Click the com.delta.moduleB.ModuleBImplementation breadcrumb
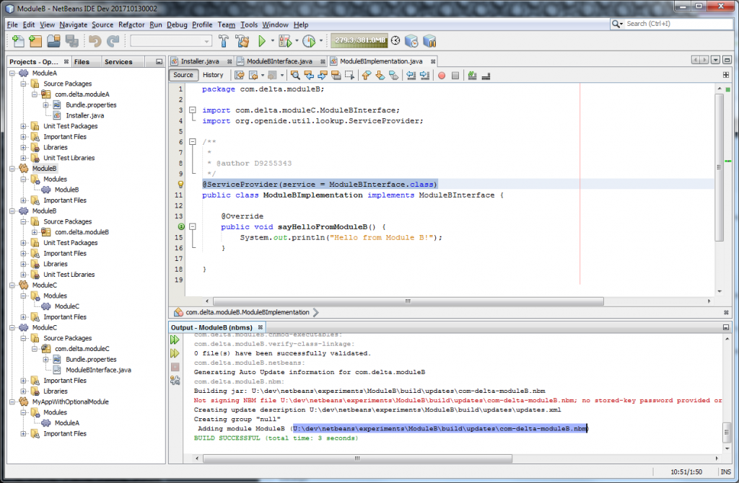Image resolution: width=739 pixels, height=483 pixels. (247, 312)
